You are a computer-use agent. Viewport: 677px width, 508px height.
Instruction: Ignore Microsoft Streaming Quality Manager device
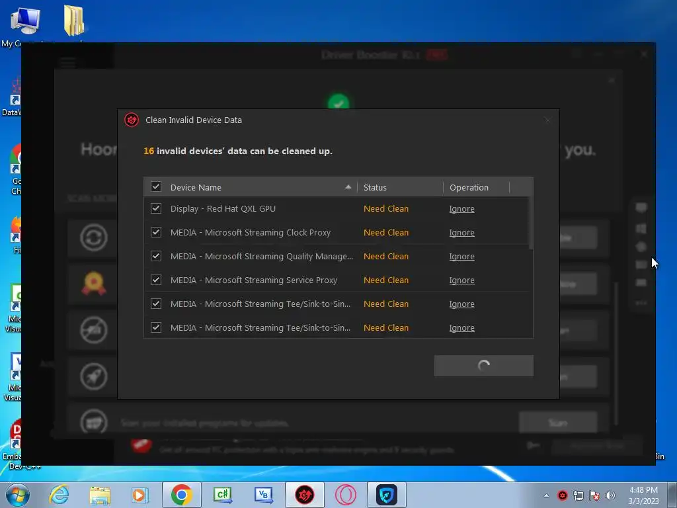tap(461, 256)
